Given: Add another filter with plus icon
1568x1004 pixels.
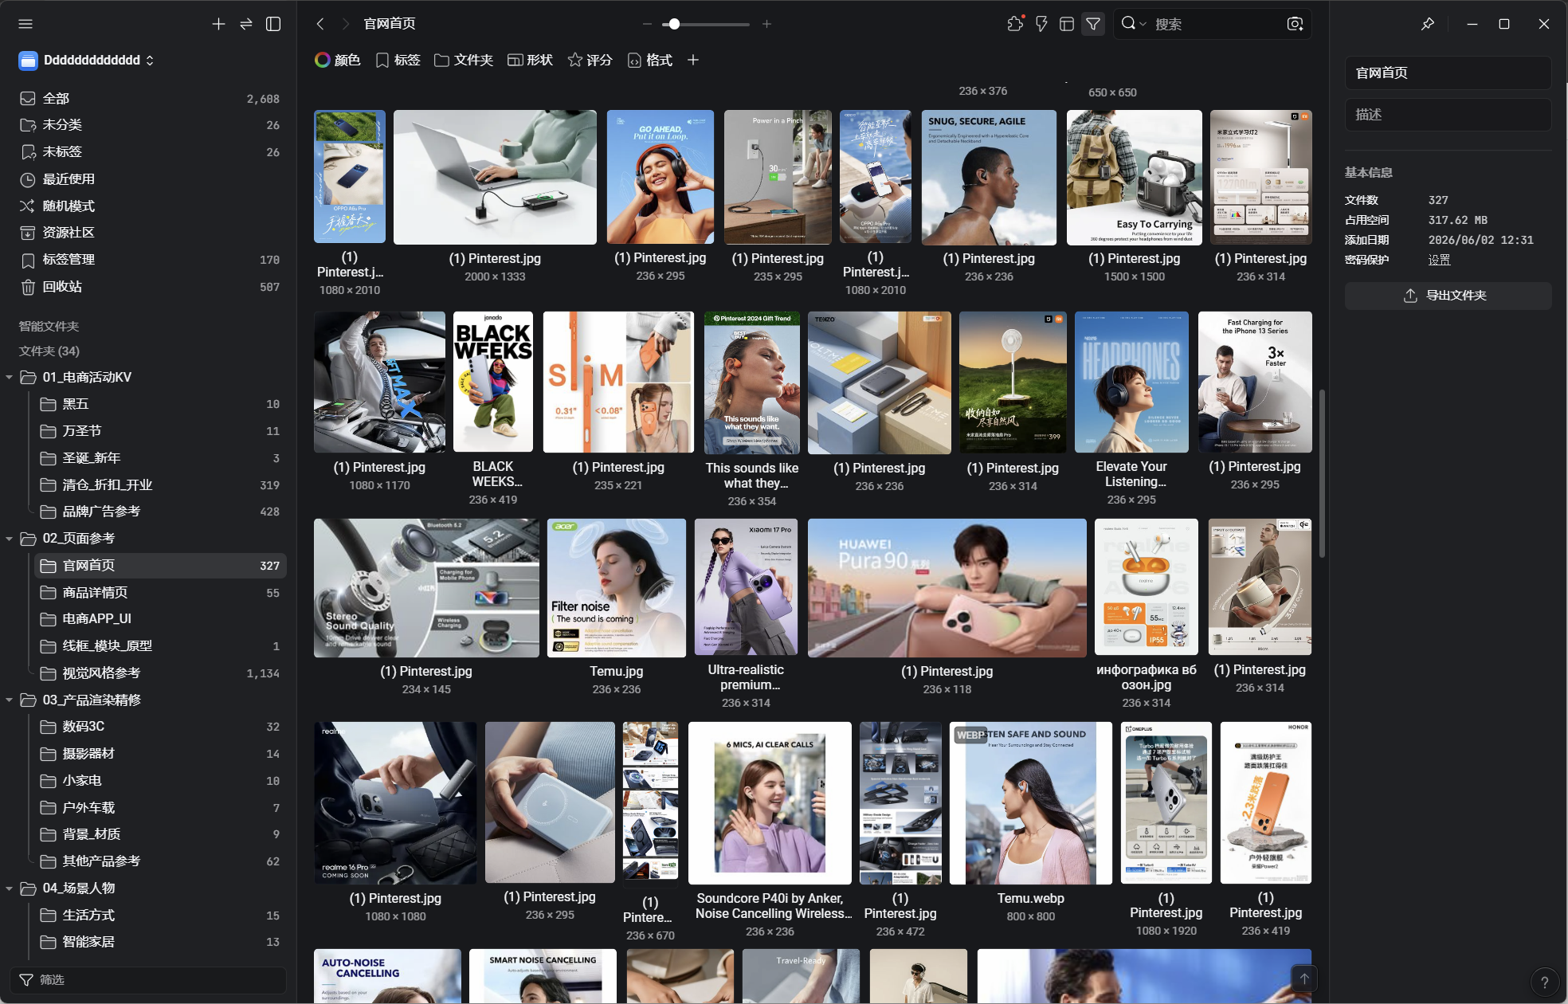Looking at the screenshot, I should coord(693,60).
